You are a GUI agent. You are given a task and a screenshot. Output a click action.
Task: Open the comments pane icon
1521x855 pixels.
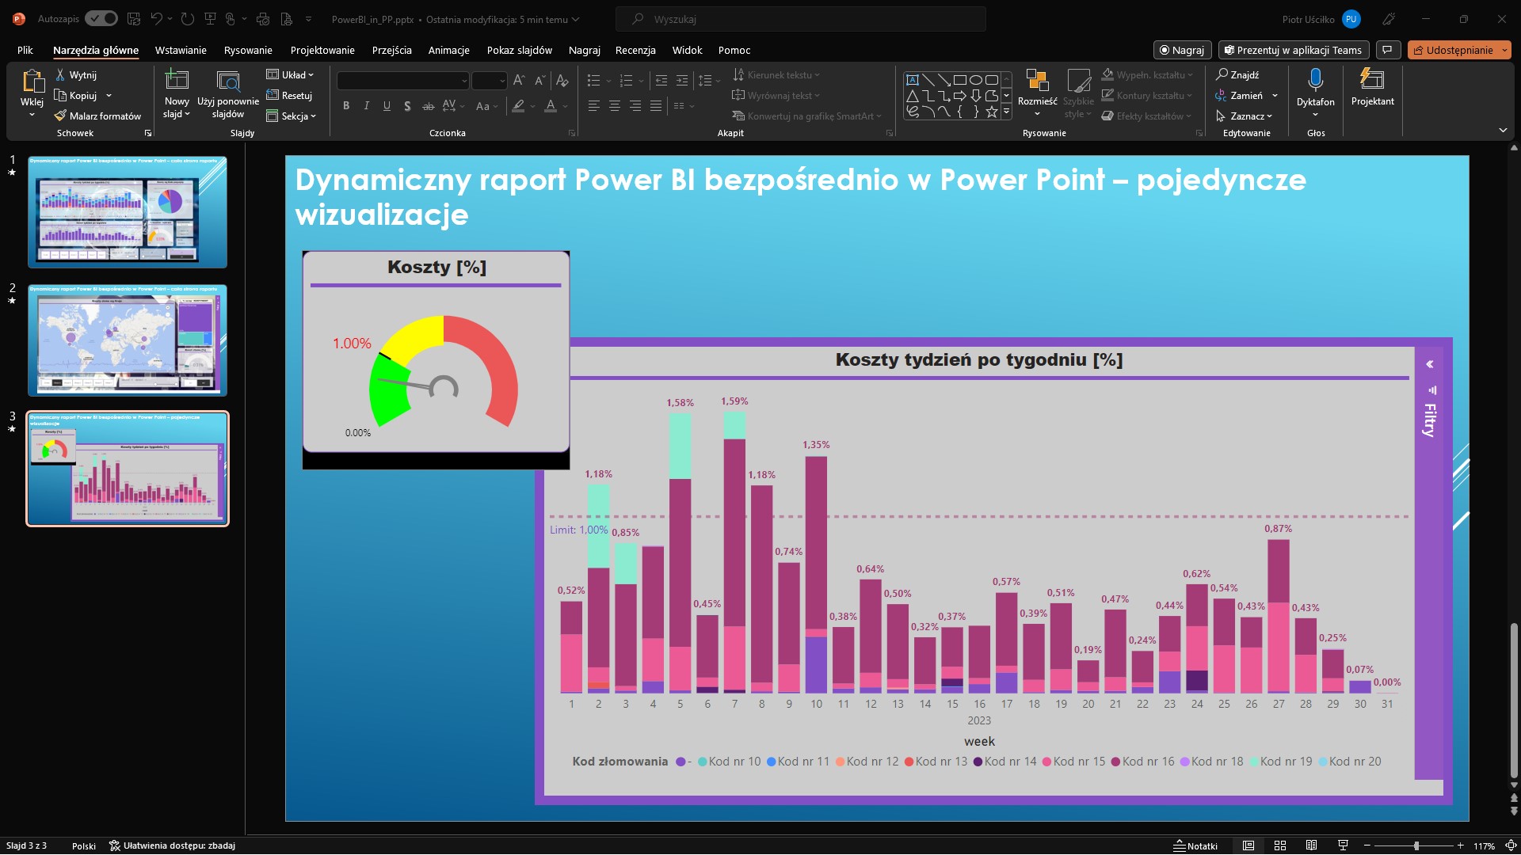pyautogui.click(x=1388, y=50)
